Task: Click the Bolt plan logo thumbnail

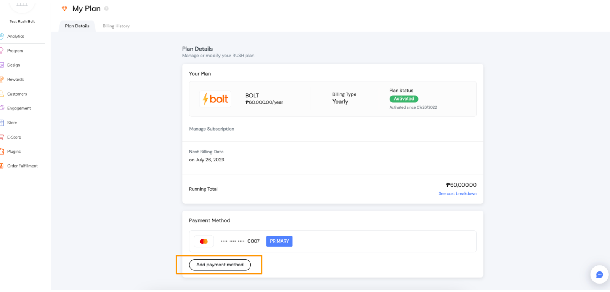Action: coord(215,99)
